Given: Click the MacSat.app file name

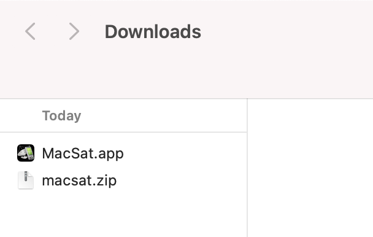Looking at the screenshot, I should pos(83,153).
